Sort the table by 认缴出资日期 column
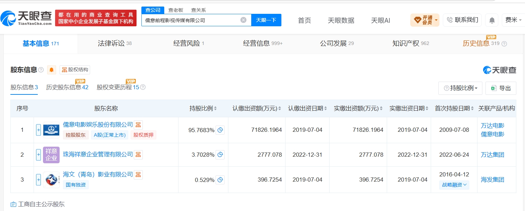The height and width of the screenshot is (211, 525). click(307, 108)
